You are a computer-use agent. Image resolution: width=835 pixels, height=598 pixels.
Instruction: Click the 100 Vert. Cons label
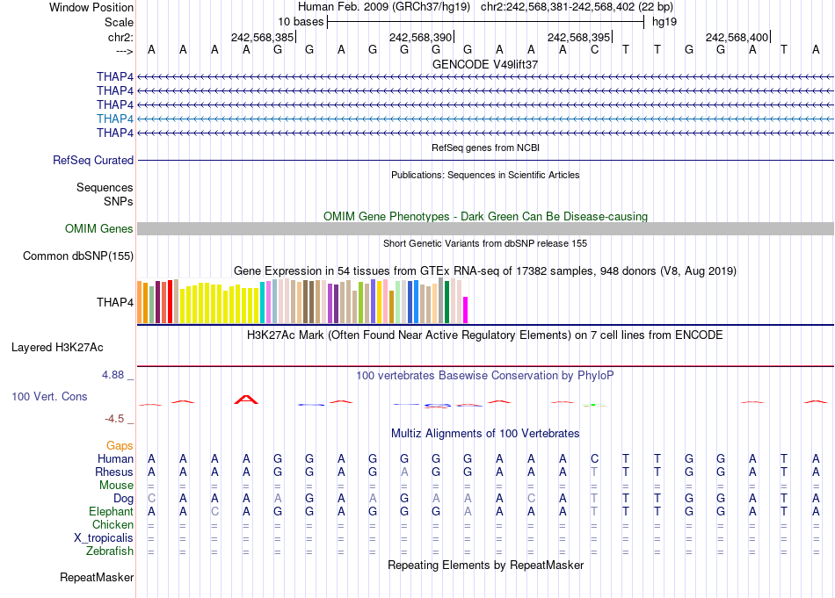[x=49, y=397]
